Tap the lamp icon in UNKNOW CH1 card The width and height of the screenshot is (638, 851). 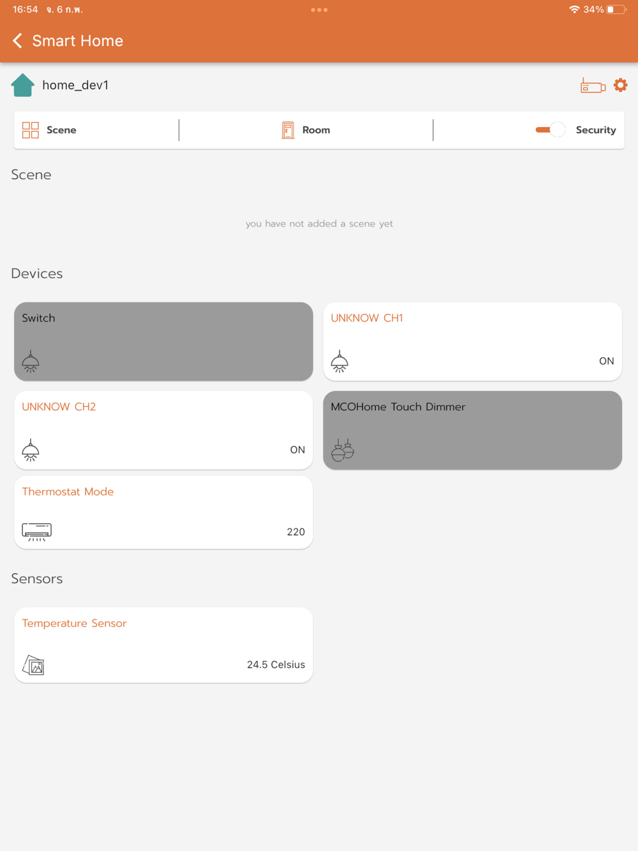coord(339,362)
